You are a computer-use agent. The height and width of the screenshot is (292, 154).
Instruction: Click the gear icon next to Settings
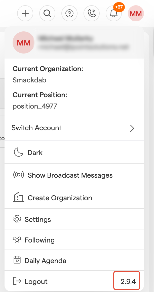pyautogui.click(x=17, y=219)
